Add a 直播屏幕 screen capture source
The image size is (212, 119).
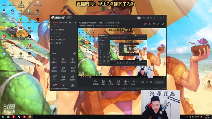pyautogui.click(x=96, y=82)
